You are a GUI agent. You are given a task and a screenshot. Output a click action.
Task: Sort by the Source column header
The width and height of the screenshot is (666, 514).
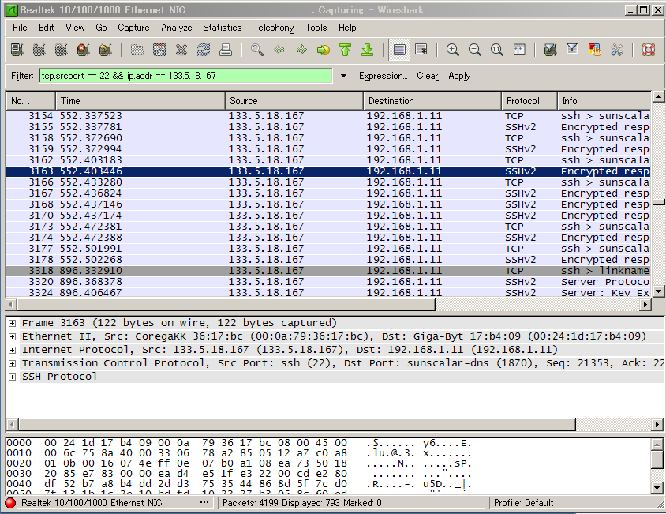[294, 101]
